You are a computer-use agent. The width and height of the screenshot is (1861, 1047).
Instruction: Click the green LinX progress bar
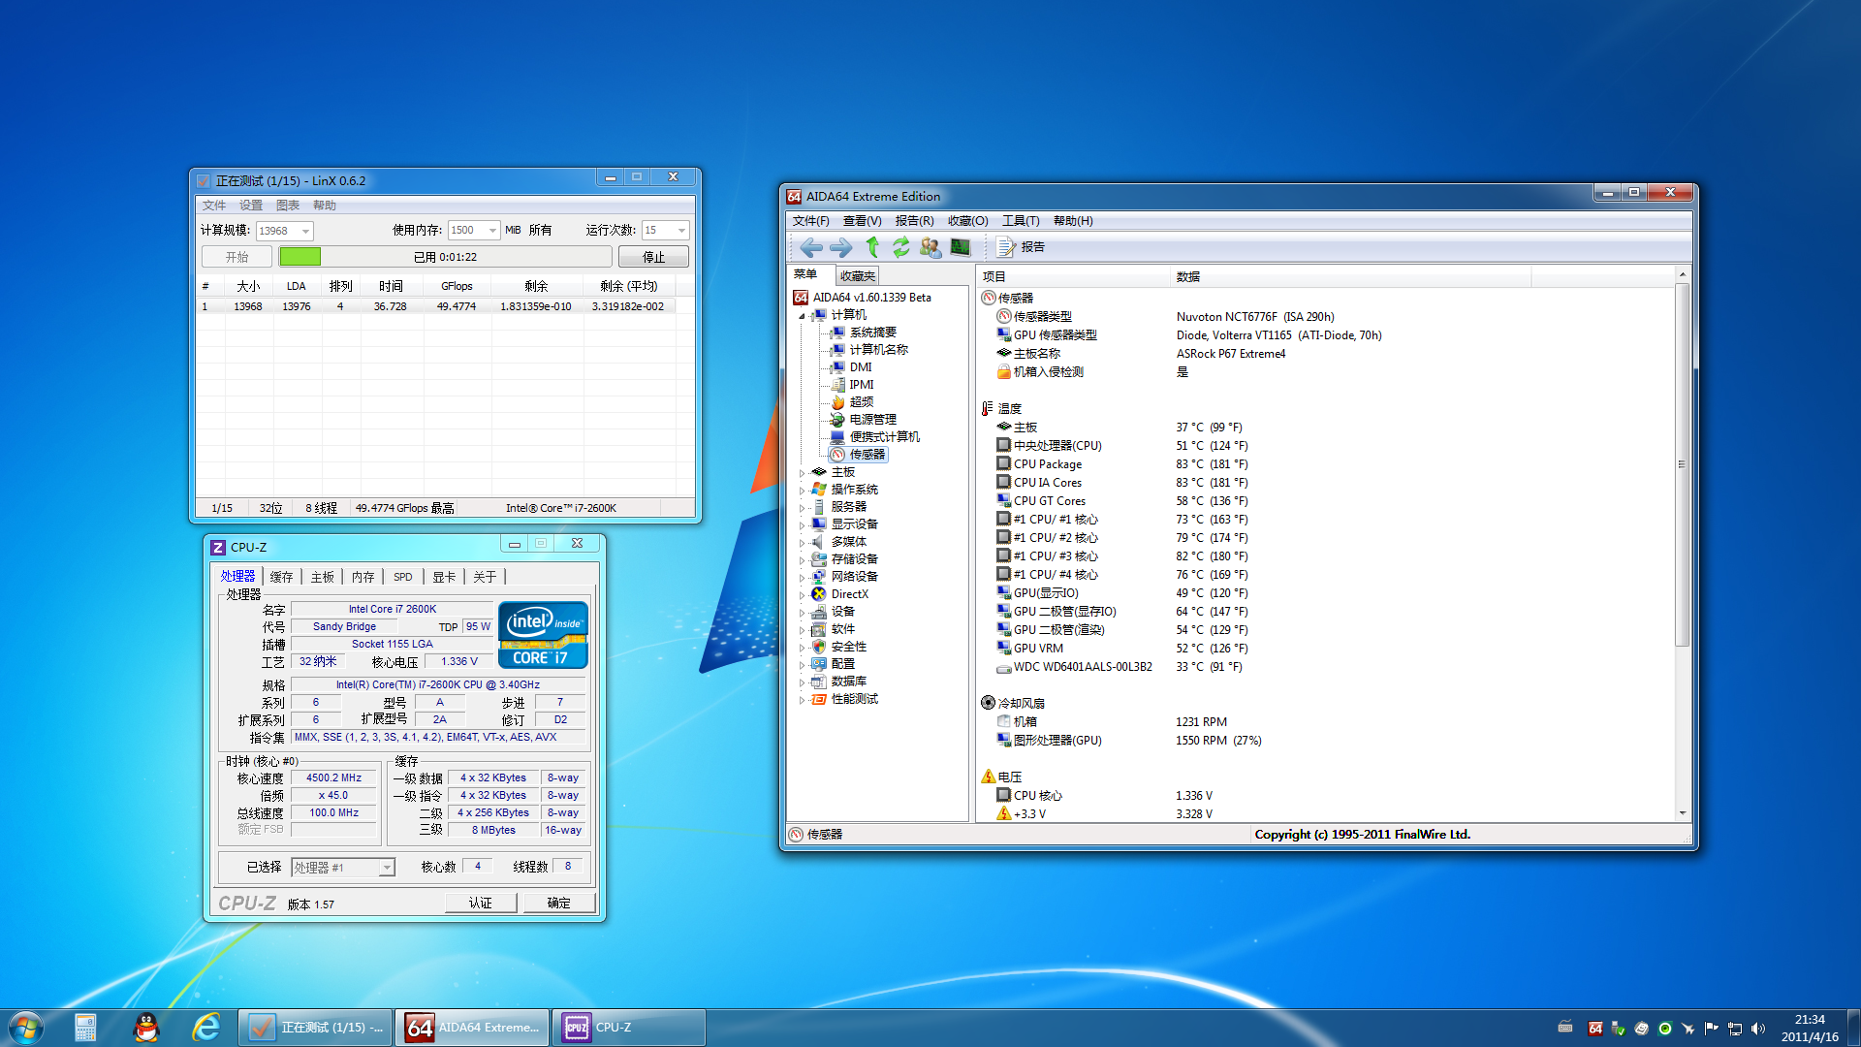300,257
